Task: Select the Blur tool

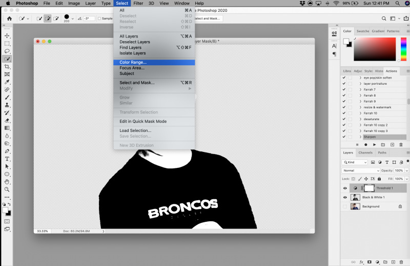Action: pos(7,136)
